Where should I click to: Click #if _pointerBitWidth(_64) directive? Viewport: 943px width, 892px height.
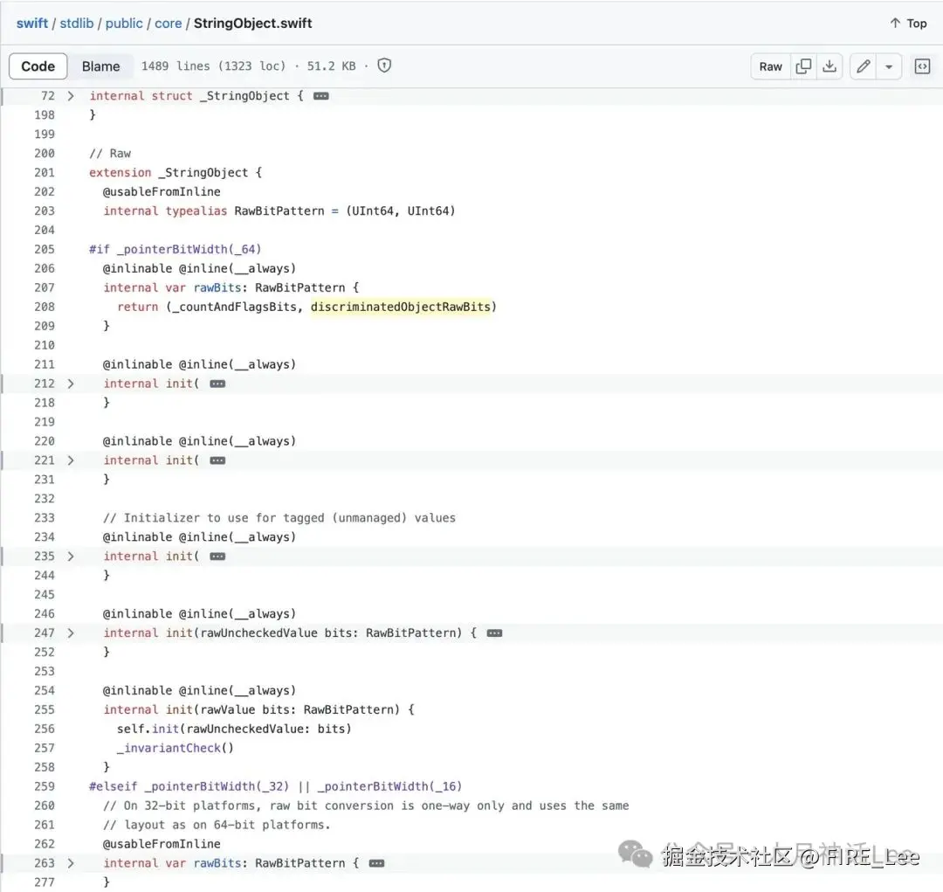coord(175,249)
